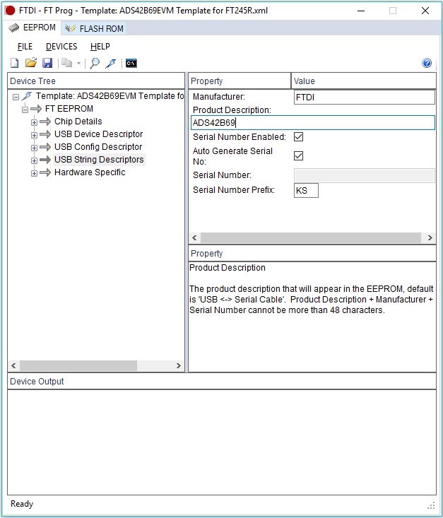Select Hardware Specific tree item
The image size is (443, 518).
coord(90,172)
